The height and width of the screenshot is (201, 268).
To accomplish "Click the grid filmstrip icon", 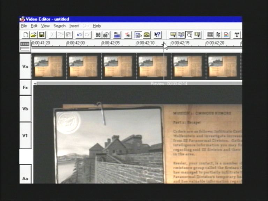I will [x=210, y=35].
